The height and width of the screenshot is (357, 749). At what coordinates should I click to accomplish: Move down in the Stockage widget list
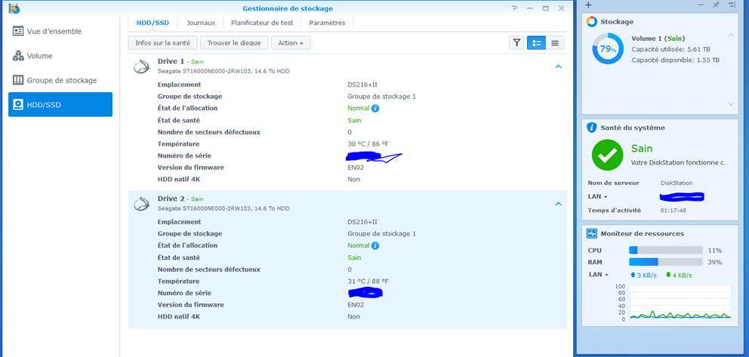point(731,103)
